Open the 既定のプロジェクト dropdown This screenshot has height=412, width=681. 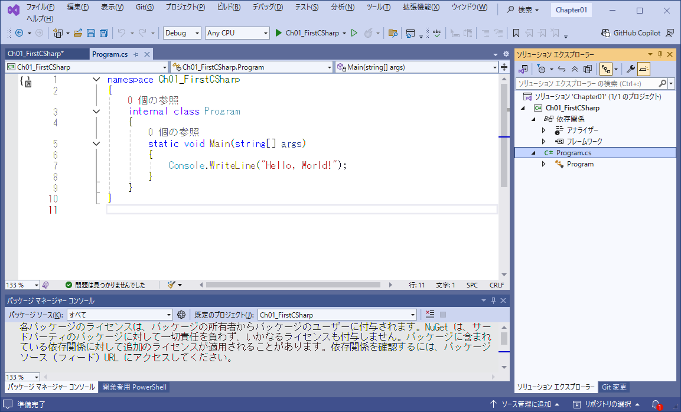(x=337, y=315)
